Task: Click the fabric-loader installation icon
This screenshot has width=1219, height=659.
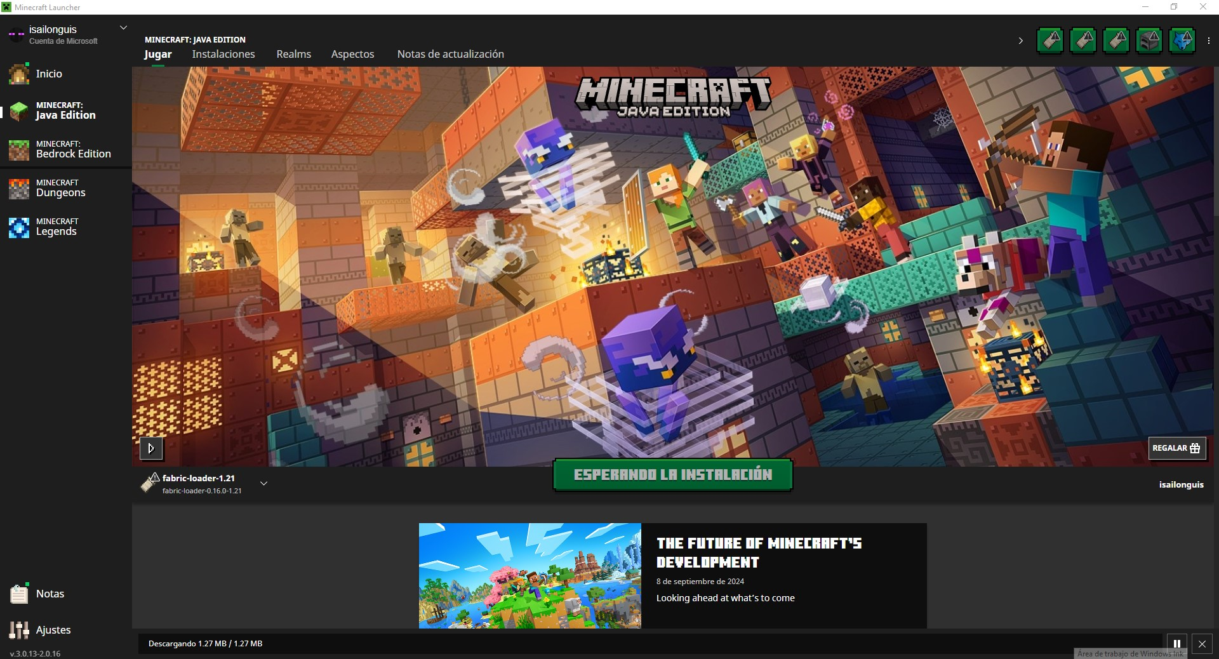Action: [x=150, y=483]
